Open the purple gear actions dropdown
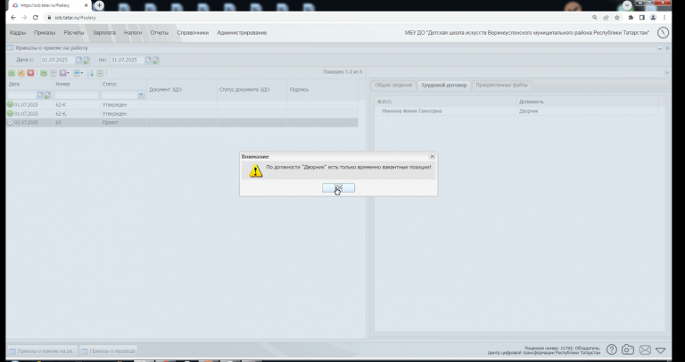Image resolution: width=685 pixels, height=362 pixels. [x=64, y=73]
